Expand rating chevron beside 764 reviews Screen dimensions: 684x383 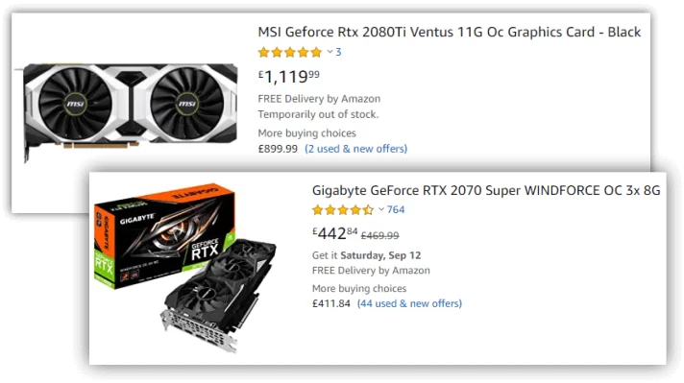click(381, 209)
